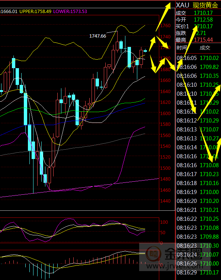This screenshot has height=280, width=221.
Task: Select the 08:16:29 tick row
Action: point(198,273)
